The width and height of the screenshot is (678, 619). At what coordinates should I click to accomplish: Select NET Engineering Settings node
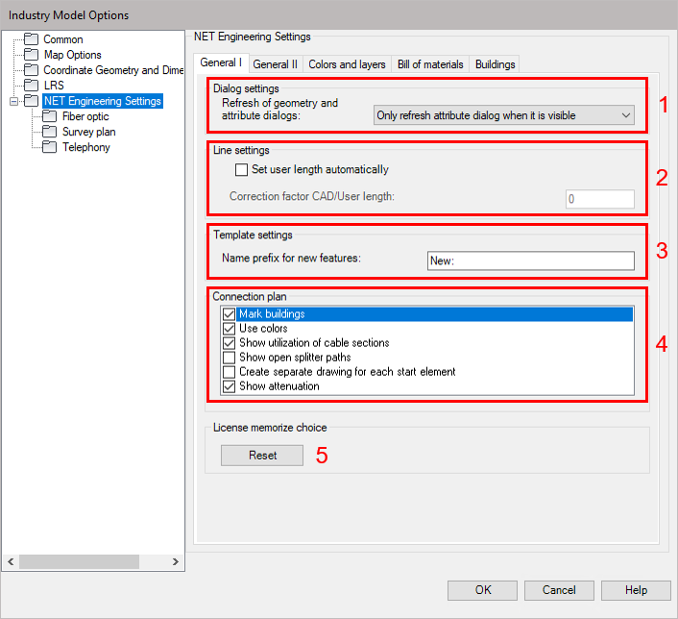click(x=103, y=101)
